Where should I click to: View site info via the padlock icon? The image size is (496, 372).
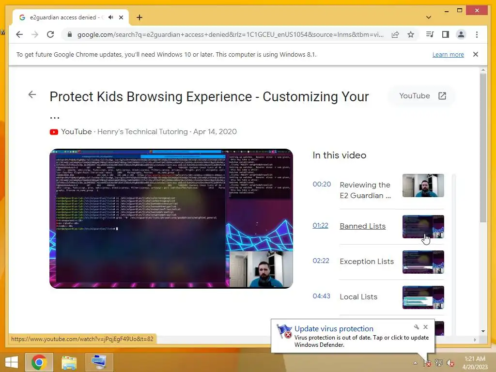pos(70,34)
